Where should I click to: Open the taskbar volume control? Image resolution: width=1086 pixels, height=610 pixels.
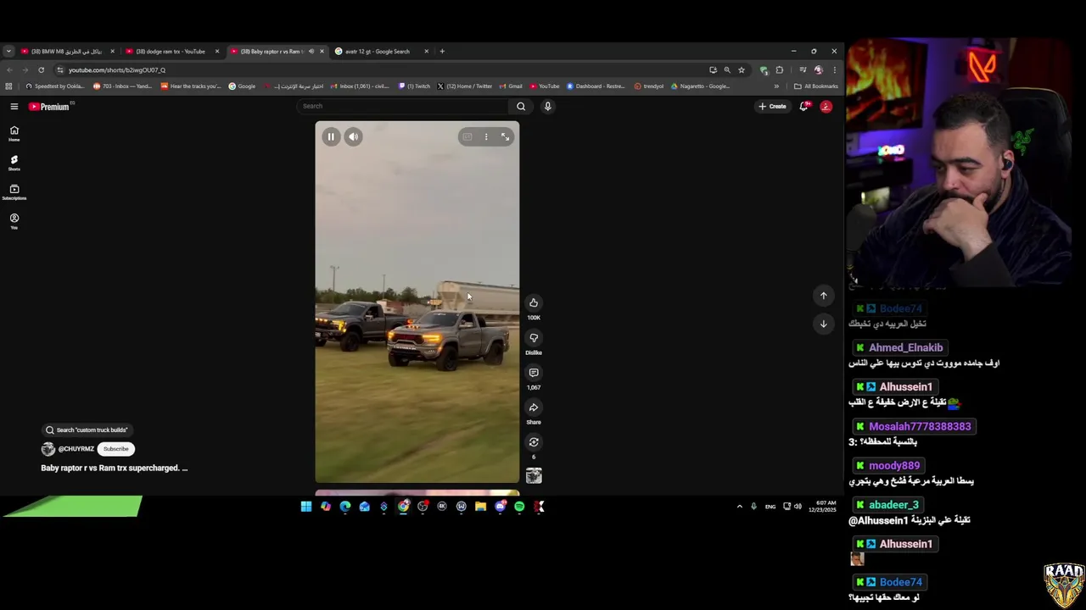pos(798,507)
